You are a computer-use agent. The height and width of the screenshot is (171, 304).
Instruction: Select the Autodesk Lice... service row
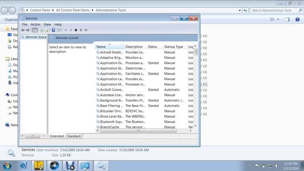click(x=144, y=95)
